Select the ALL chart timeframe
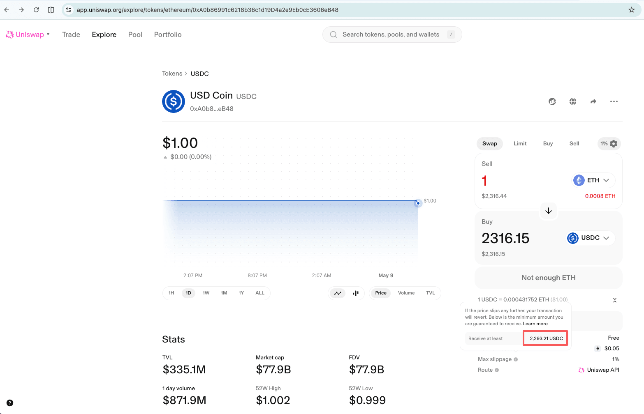Screen dimensions: 644x414 tap(260, 293)
